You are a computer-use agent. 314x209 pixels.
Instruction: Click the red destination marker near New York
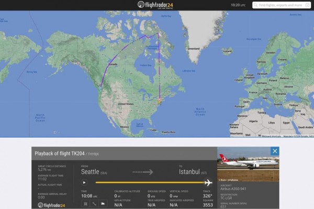point(160,100)
